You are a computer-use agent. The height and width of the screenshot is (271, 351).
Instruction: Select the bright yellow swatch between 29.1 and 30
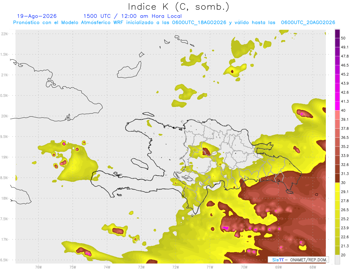click(x=337, y=187)
